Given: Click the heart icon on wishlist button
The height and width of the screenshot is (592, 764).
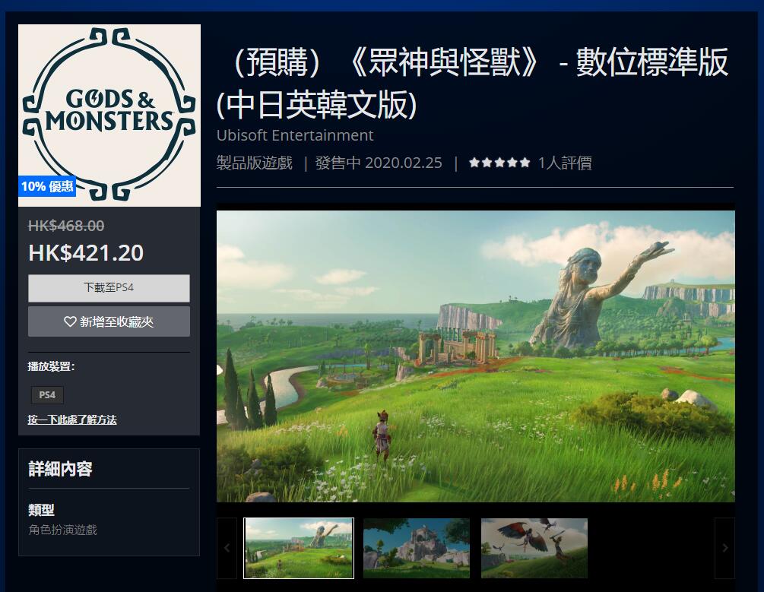Looking at the screenshot, I should (70, 321).
